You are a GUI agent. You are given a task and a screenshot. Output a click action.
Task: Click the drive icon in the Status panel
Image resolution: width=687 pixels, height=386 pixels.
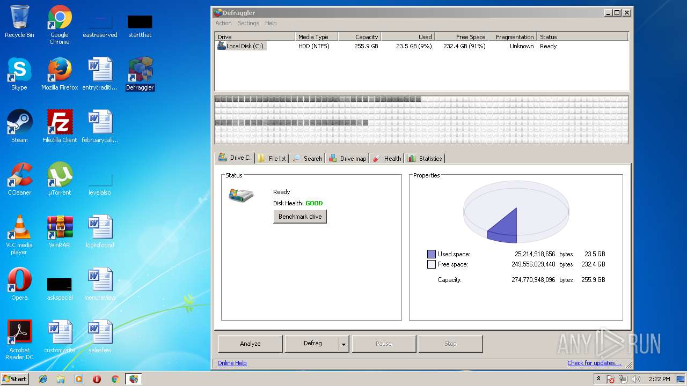click(x=241, y=196)
